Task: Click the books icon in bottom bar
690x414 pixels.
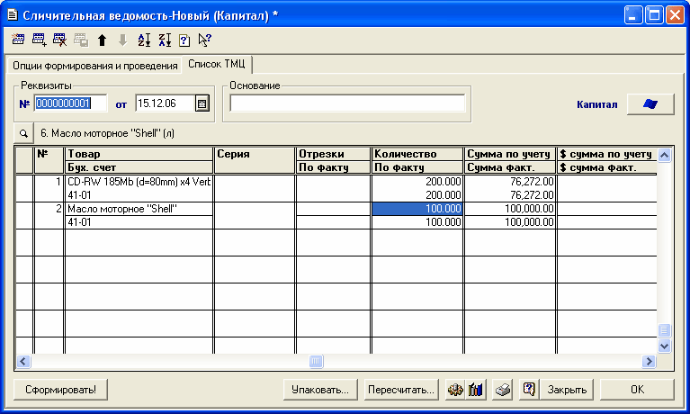Action: point(476,390)
